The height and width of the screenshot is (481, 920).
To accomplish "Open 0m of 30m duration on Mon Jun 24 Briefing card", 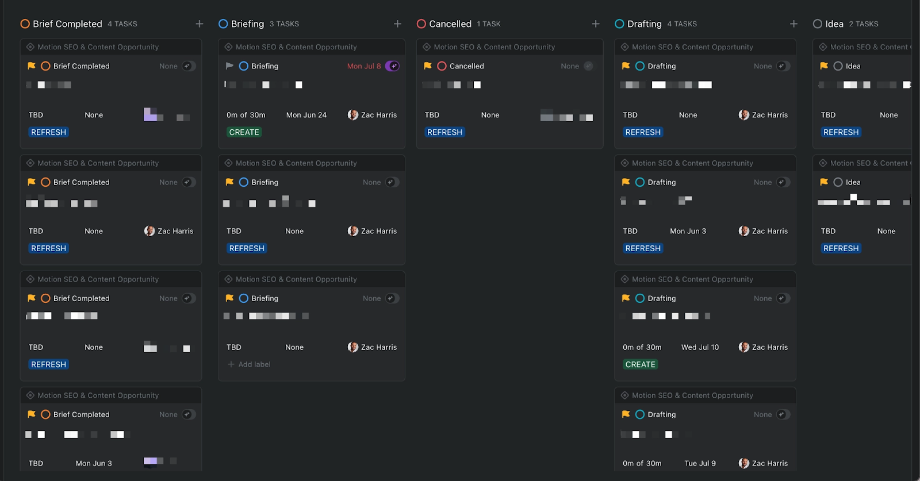I will 246,115.
